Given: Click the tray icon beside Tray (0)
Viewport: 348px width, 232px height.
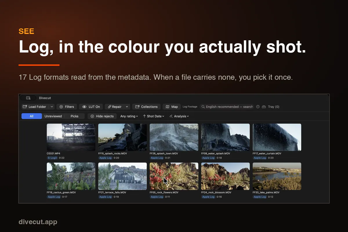Looking at the screenshot, I should (x=264, y=107).
